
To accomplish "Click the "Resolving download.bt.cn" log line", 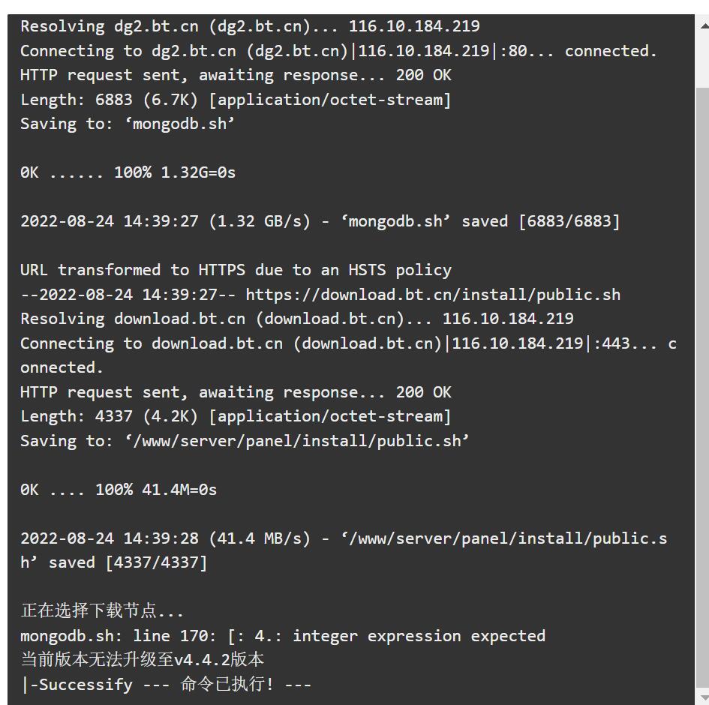I will [x=296, y=319].
